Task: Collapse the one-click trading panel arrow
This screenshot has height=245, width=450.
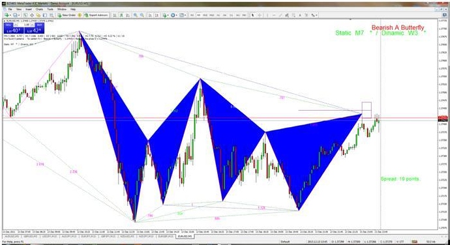Action: pos(5,21)
